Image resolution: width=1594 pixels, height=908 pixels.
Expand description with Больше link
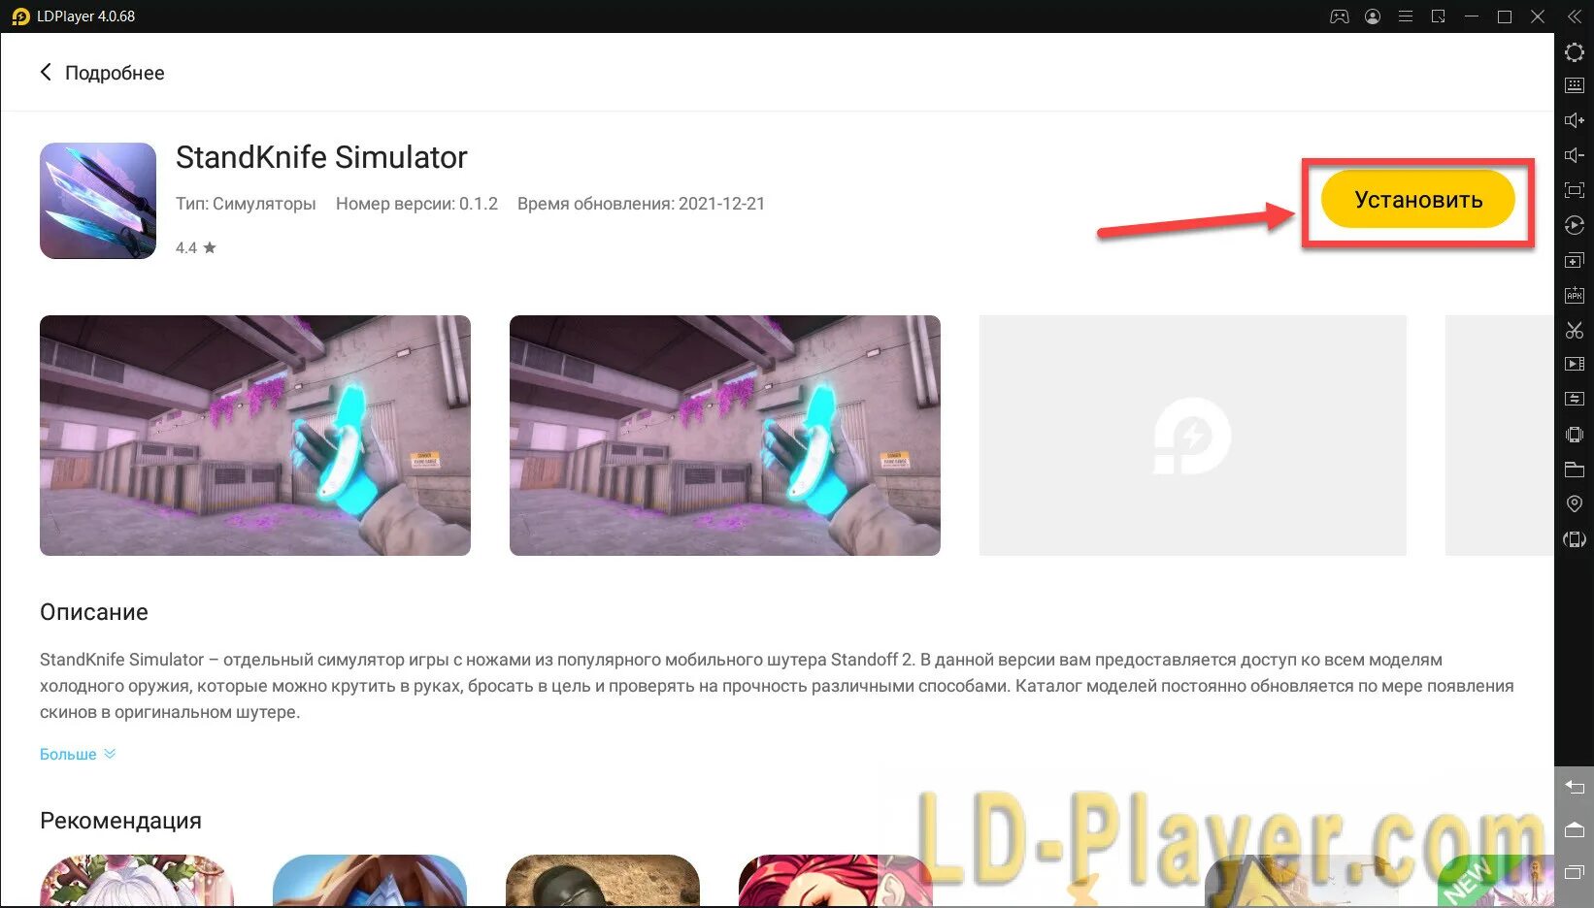(78, 754)
